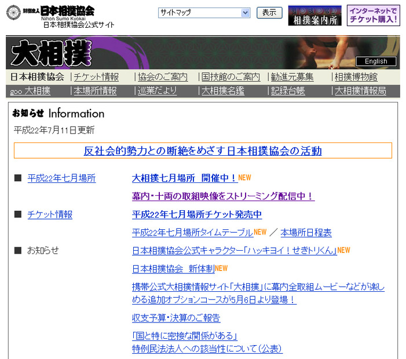This screenshot has height=359, width=406.
Task: Open 国技館のご案内 menu item
Action: click(231, 77)
